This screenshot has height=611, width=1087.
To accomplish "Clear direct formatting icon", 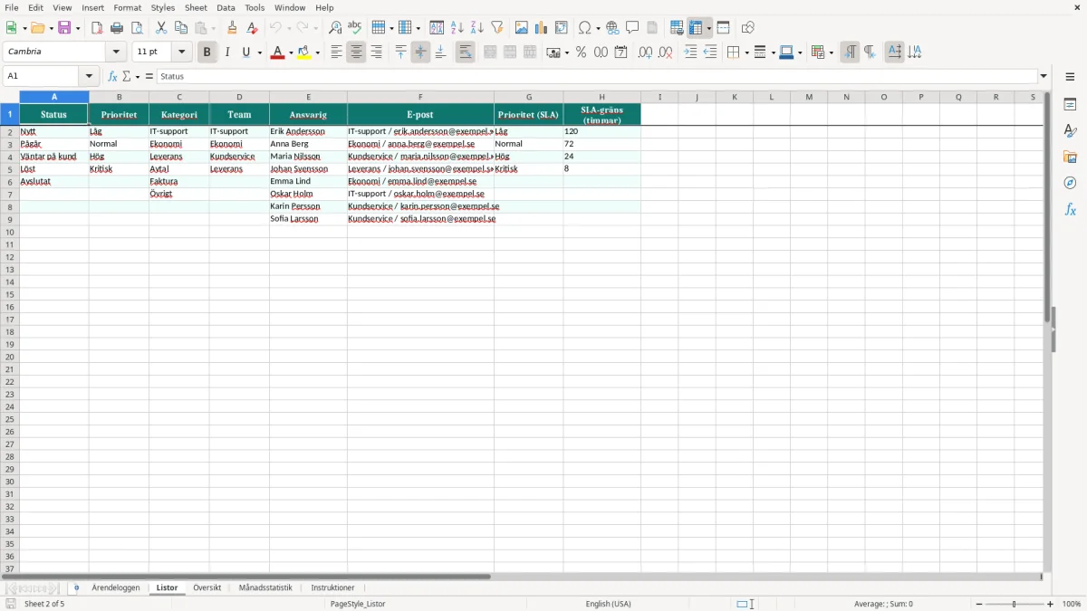I will [253, 28].
